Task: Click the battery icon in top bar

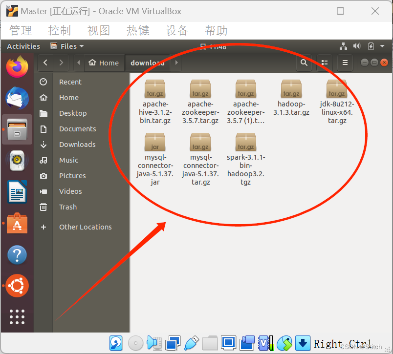Action: click(371, 46)
